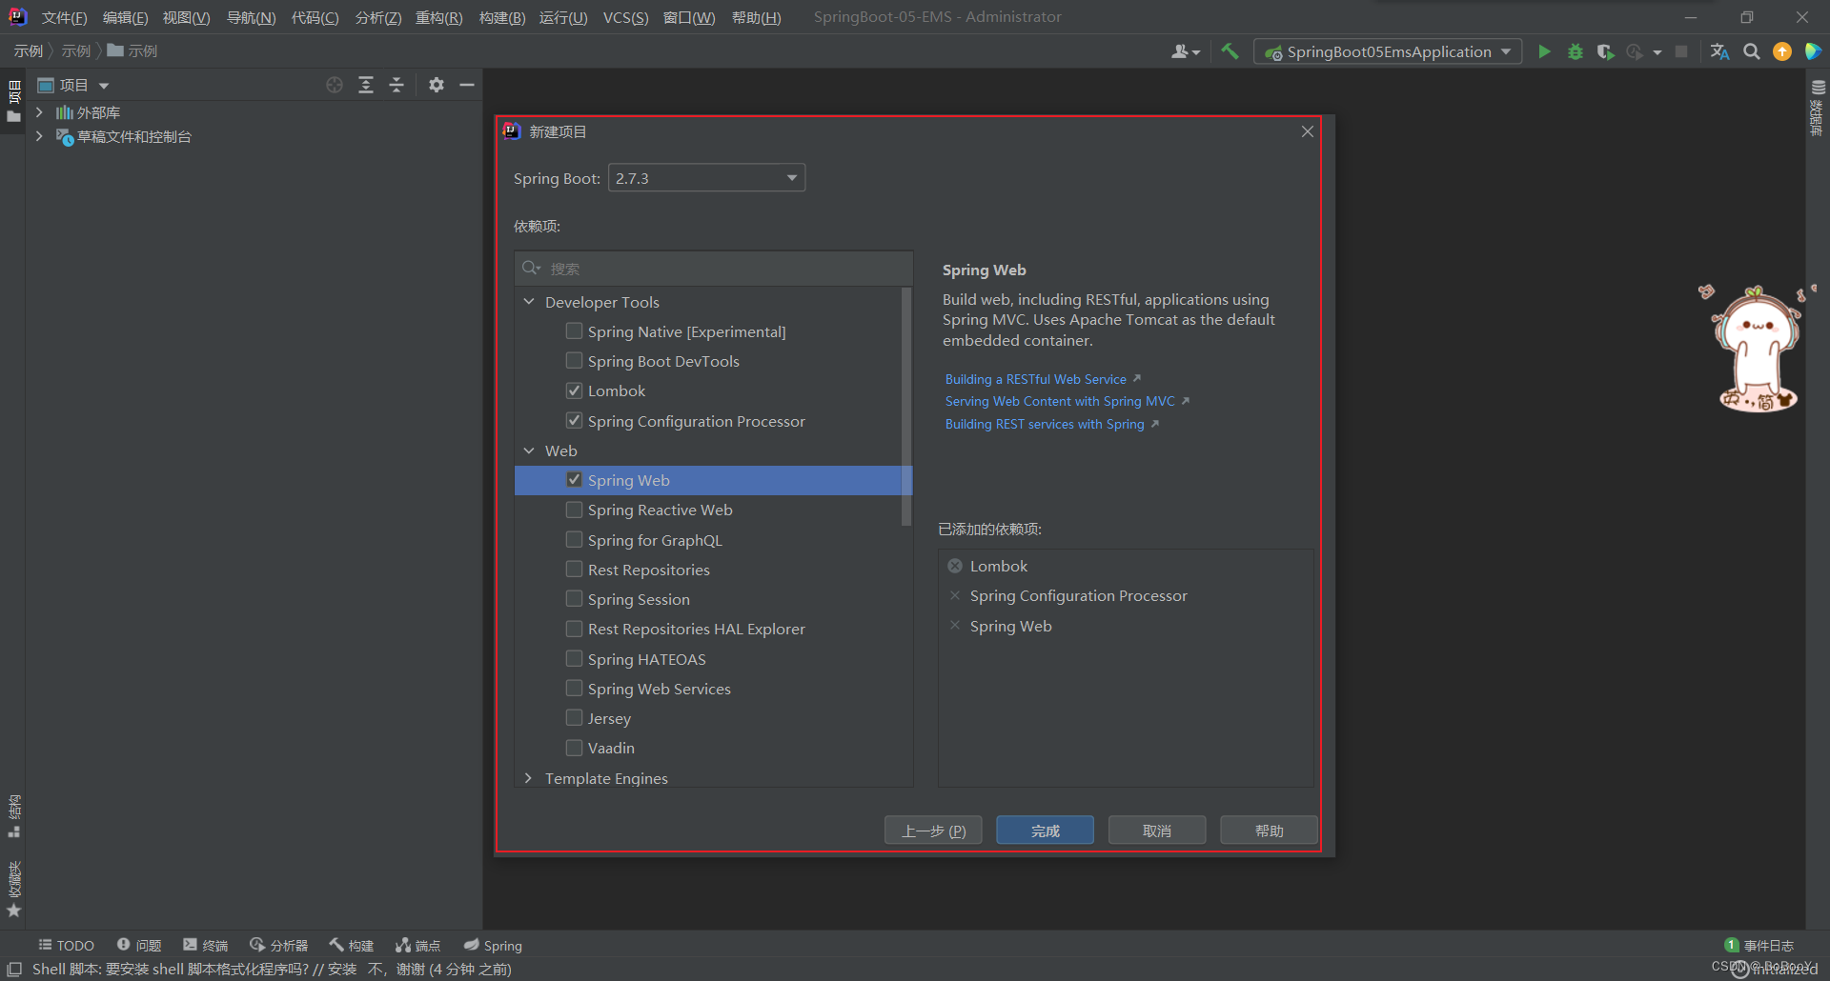Click the build hammer icon in toolbar

coord(1230,51)
